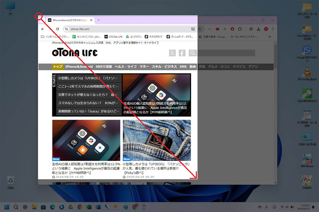
Task: Select グルメ・カフェ navigation item
Action: coord(219,67)
